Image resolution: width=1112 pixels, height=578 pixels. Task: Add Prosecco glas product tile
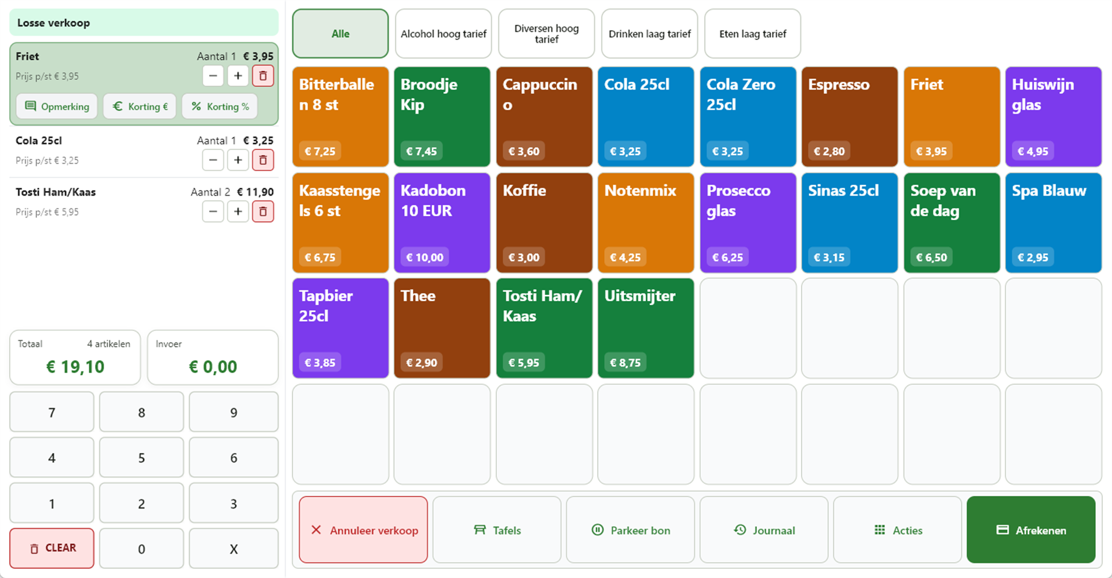[748, 223]
